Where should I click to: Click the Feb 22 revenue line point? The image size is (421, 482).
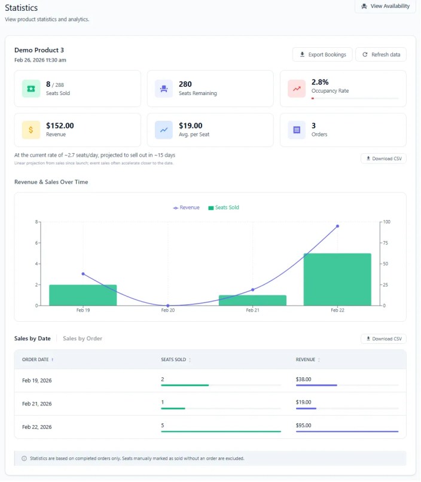point(337,226)
